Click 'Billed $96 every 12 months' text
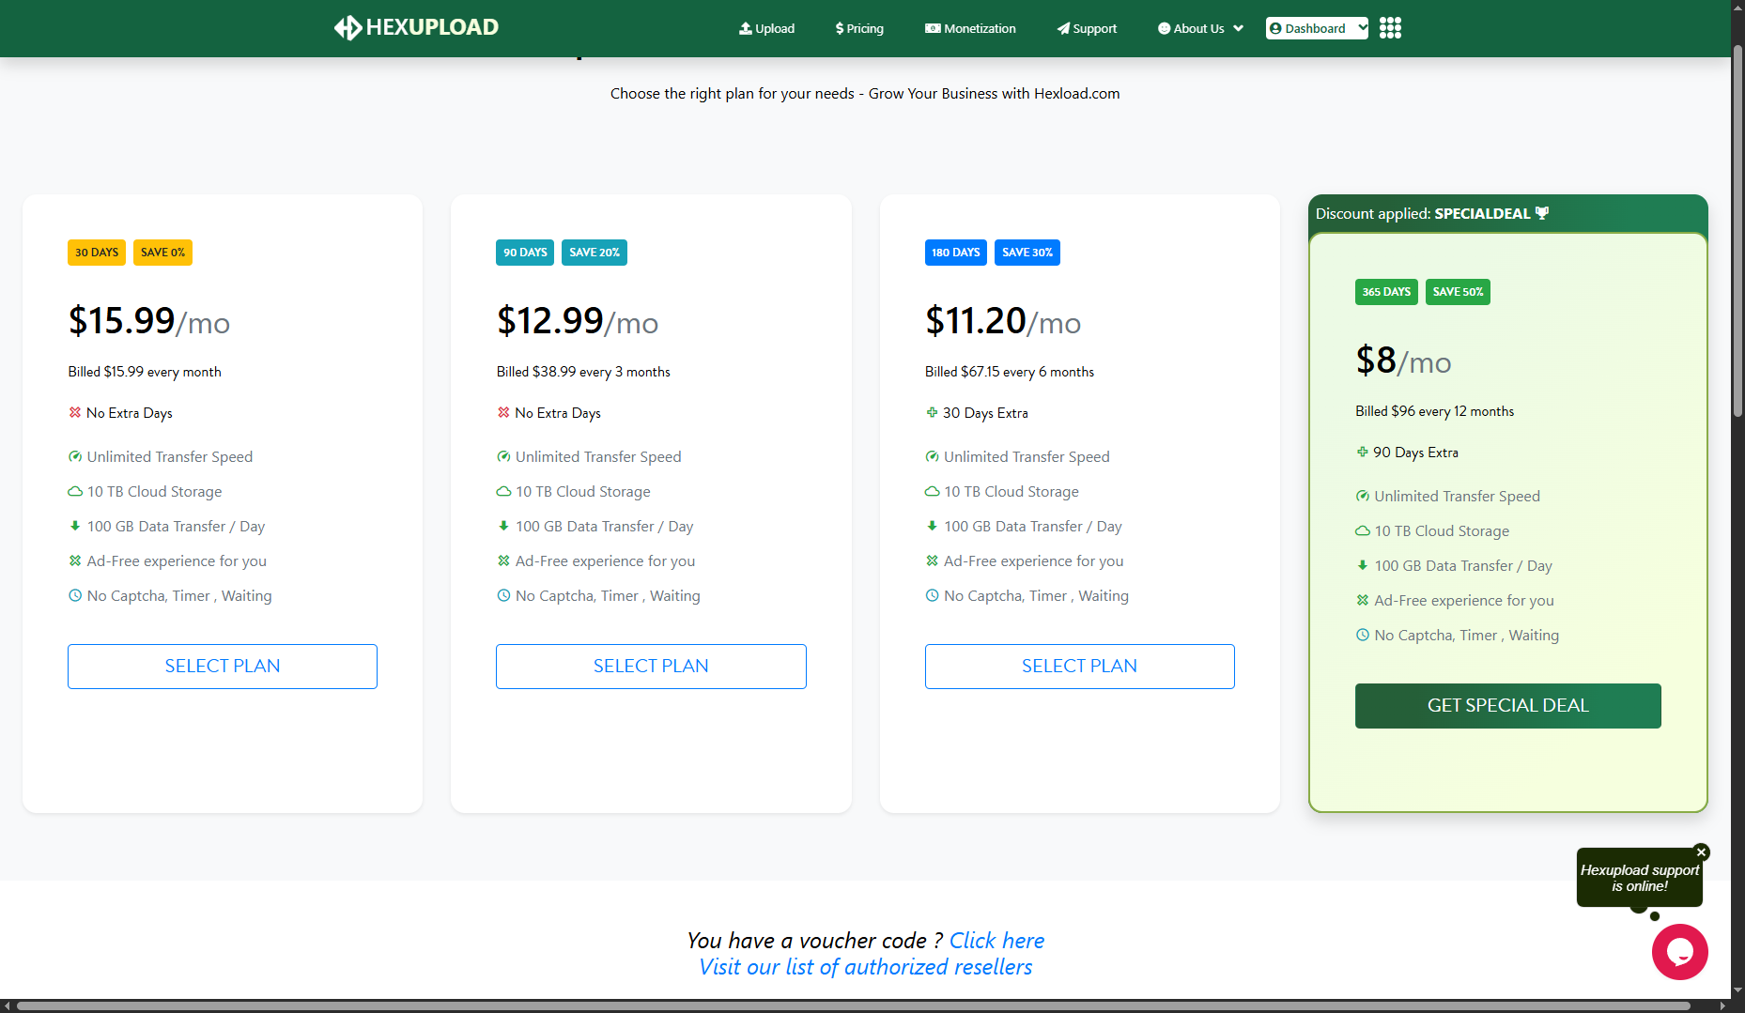Screen dimensions: 1745x1013 (x=1434, y=411)
